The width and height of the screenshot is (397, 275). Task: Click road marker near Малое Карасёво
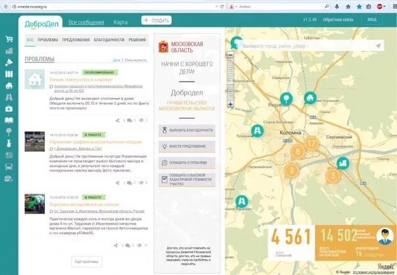pyautogui.click(x=242, y=201)
